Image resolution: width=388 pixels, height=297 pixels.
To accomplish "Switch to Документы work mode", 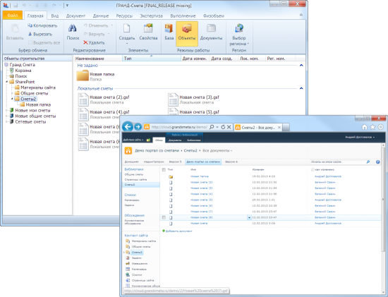I will coord(211,32).
